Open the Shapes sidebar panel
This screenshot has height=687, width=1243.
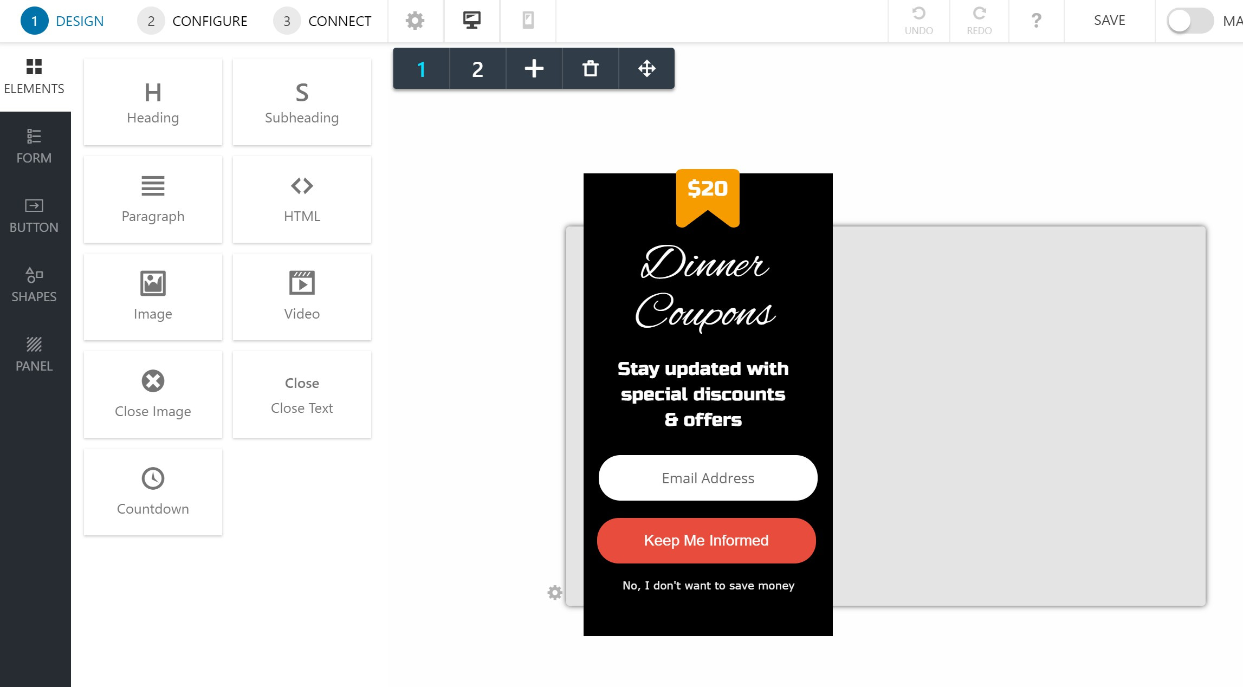(34, 285)
